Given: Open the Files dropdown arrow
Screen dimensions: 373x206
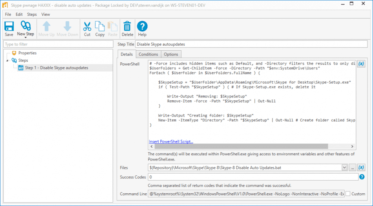Looking at the screenshot, I should tap(344, 168).
